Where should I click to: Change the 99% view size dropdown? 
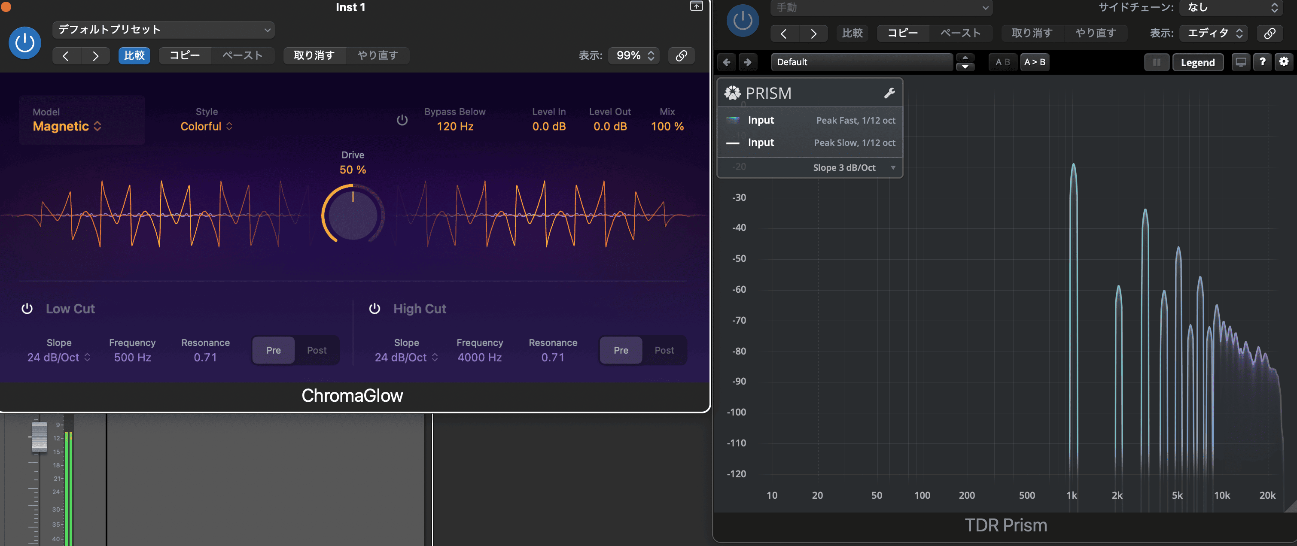tap(634, 55)
